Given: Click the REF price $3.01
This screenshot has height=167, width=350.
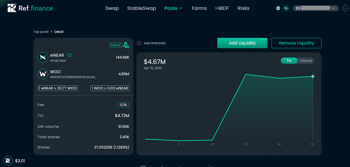Looking at the screenshot, I should (x=20, y=161).
